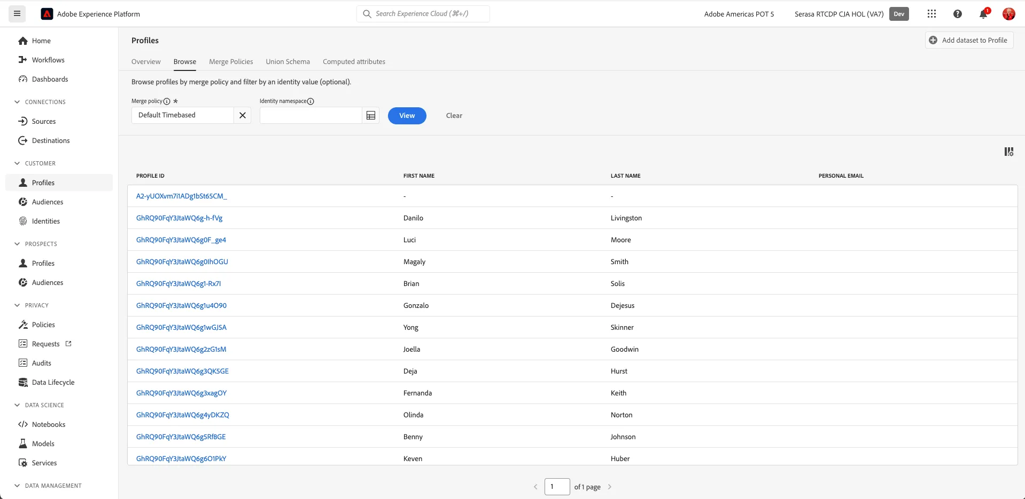1025x499 pixels.
Task: Click the blue View button
Action: (x=407, y=116)
